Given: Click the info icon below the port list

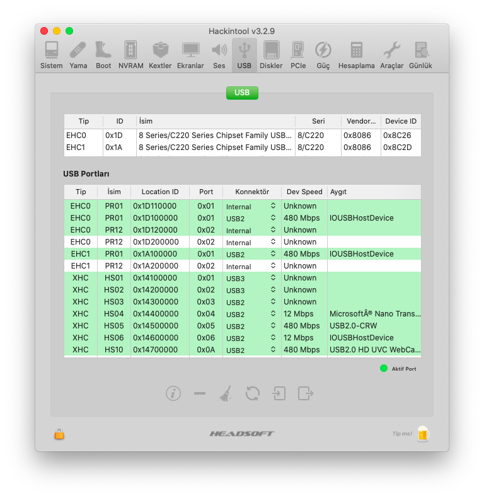Looking at the screenshot, I should tap(173, 393).
